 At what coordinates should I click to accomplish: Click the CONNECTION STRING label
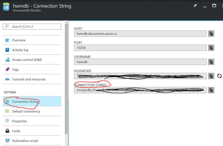90,85
